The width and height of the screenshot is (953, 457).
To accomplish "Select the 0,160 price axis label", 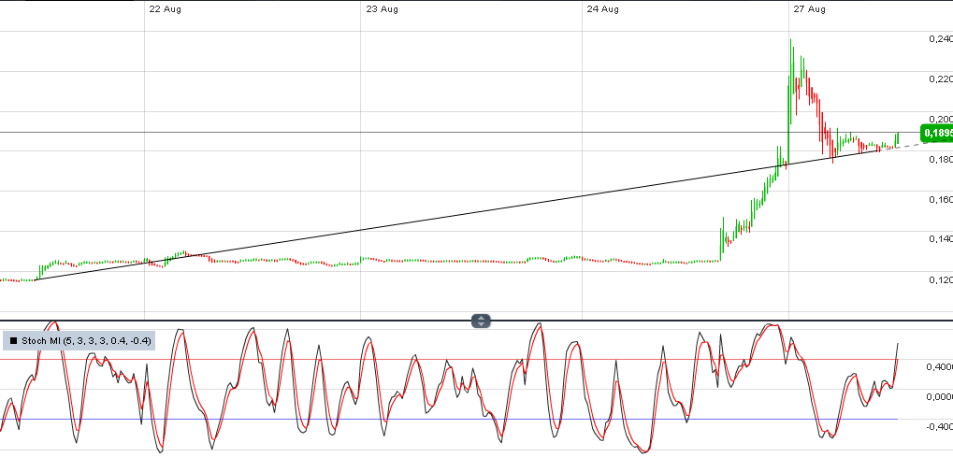I will (x=939, y=199).
